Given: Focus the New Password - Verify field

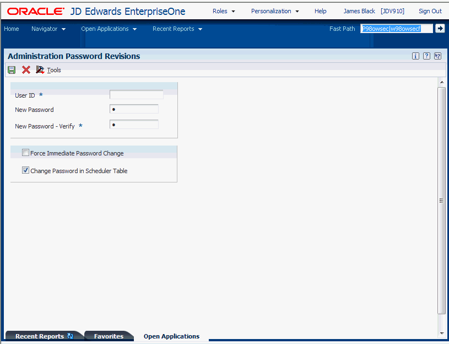Looking at the screenshot, I should [134, 124].
